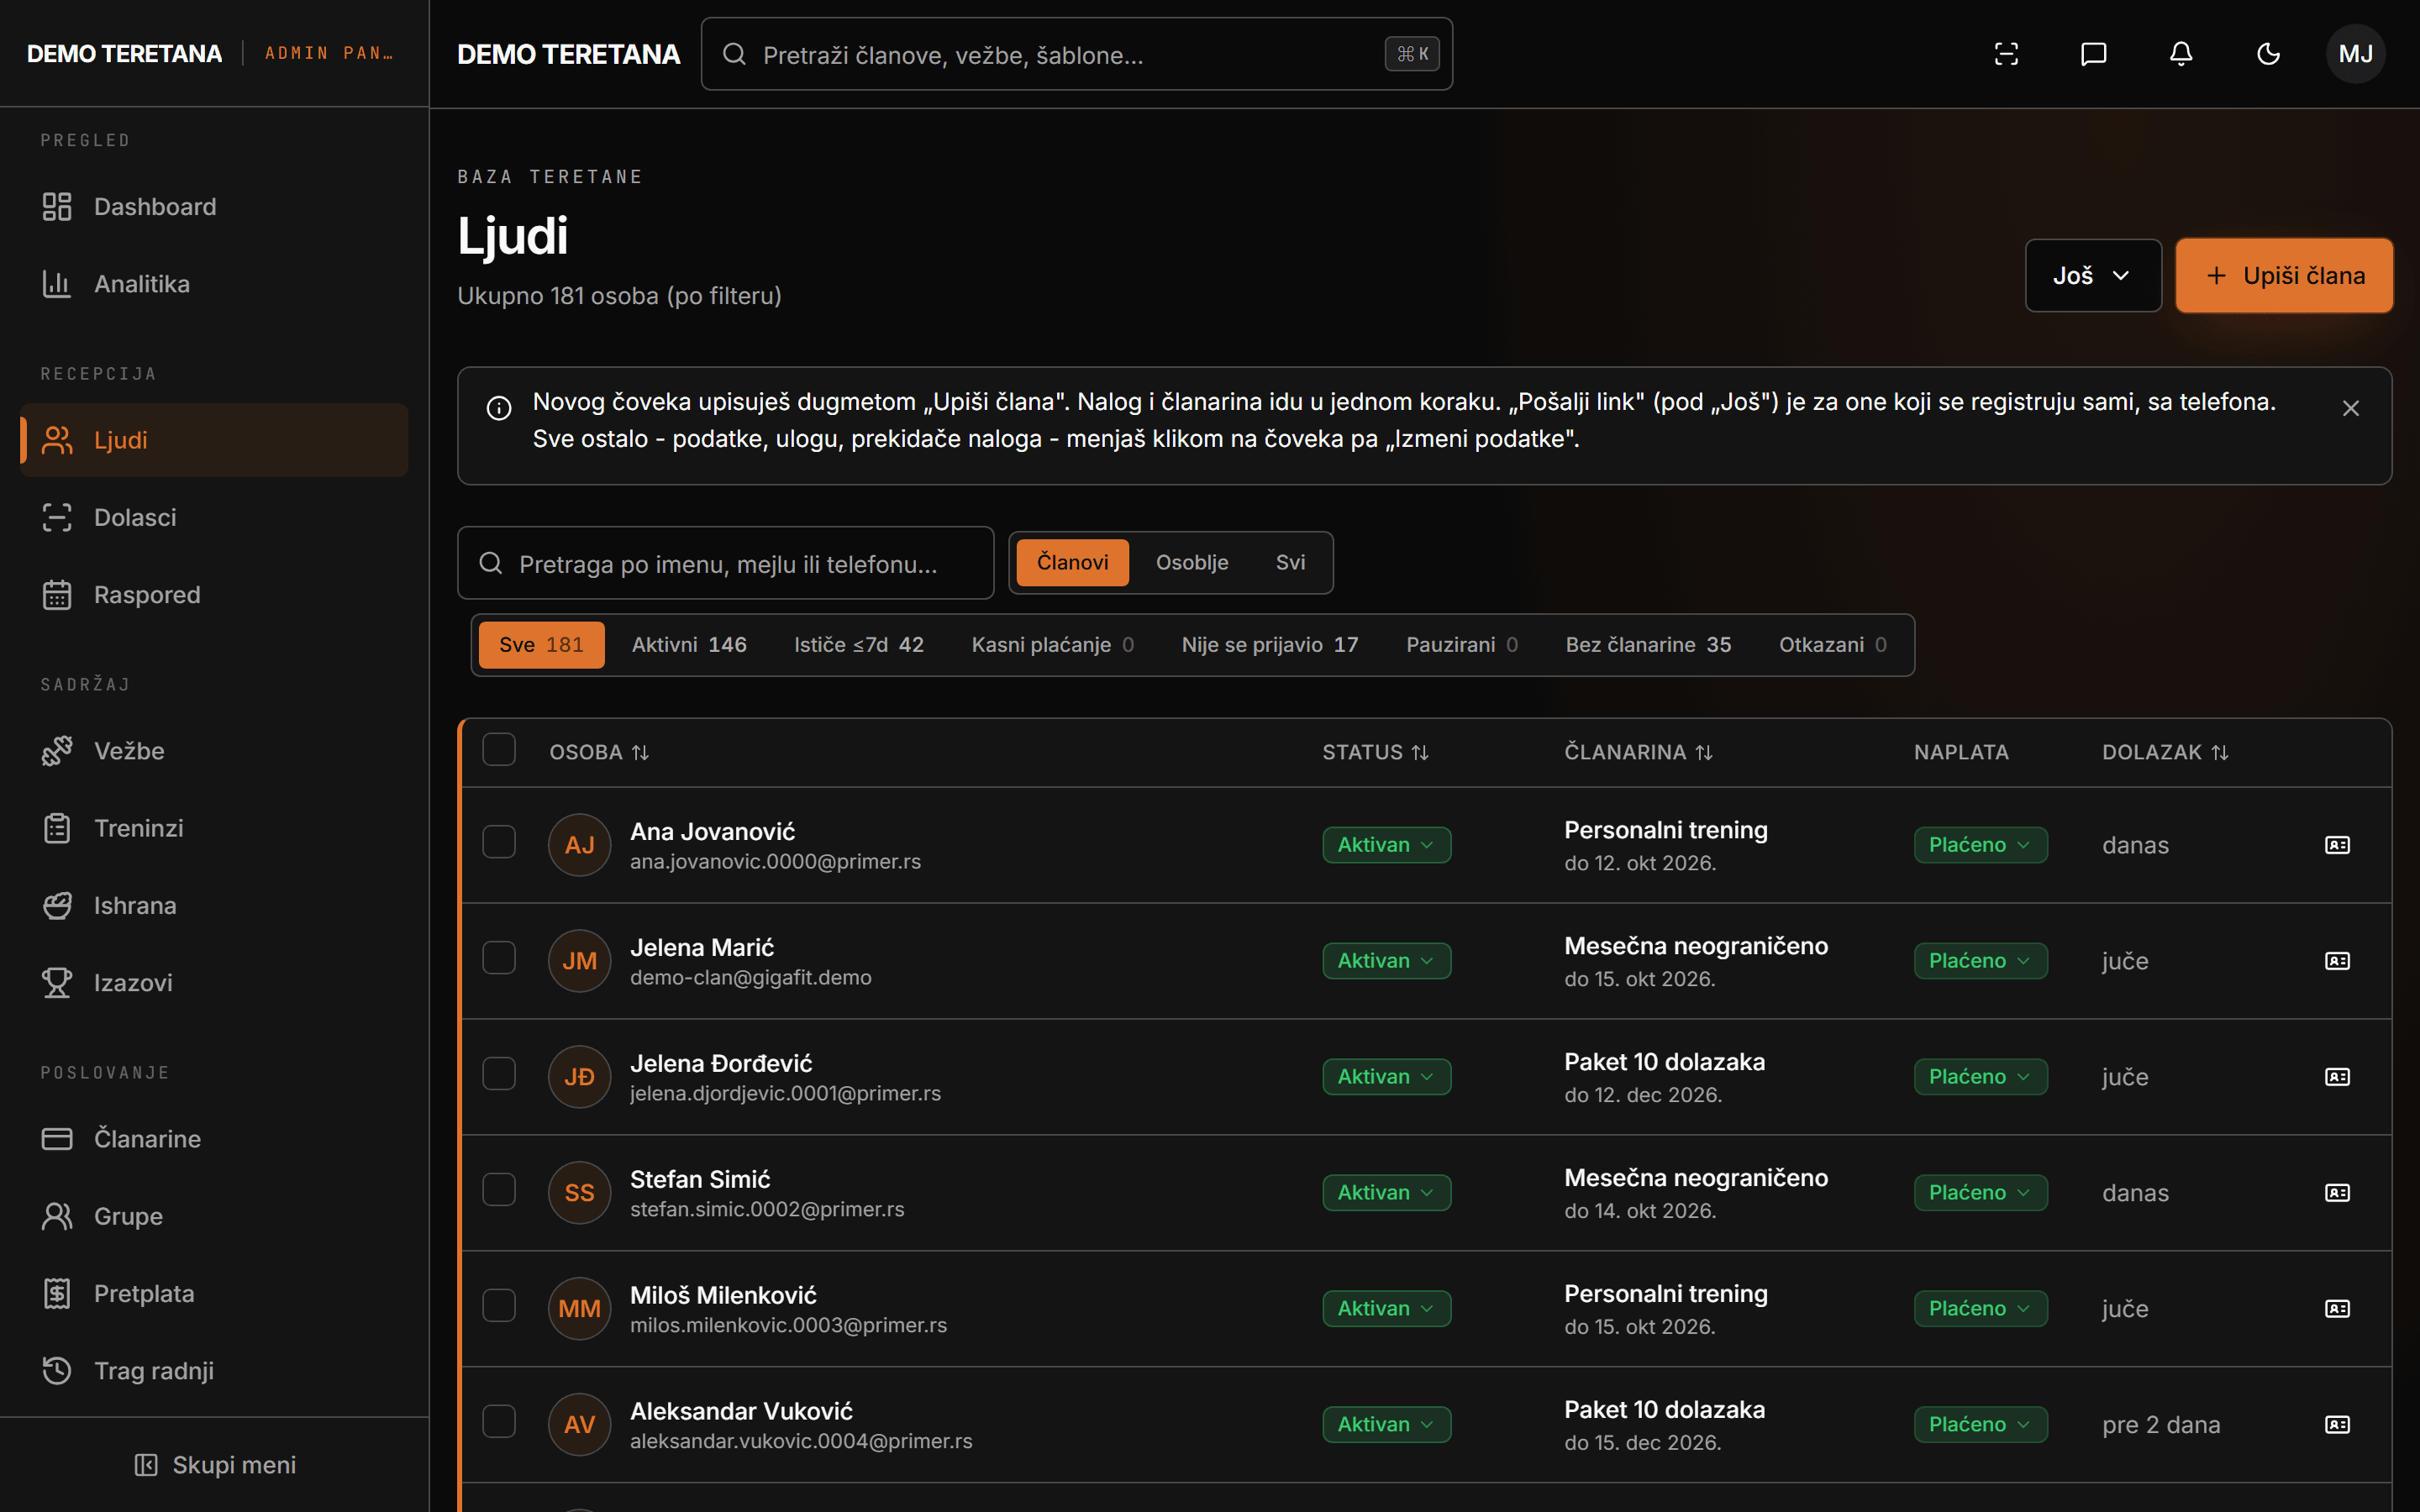This screenshot has width=2420, height=1512.
Task: Open Plaćeno dropdown for Jelena Đorđević
Action: 1980,1077
